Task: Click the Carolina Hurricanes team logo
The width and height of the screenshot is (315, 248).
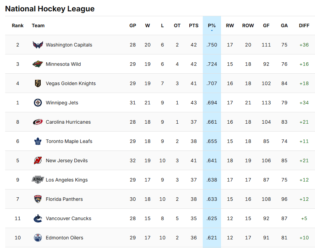Action: pos(38,122)
